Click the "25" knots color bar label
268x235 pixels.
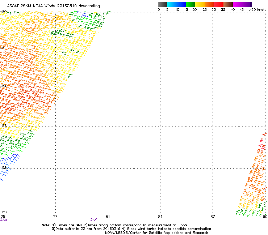click(205, 10)
